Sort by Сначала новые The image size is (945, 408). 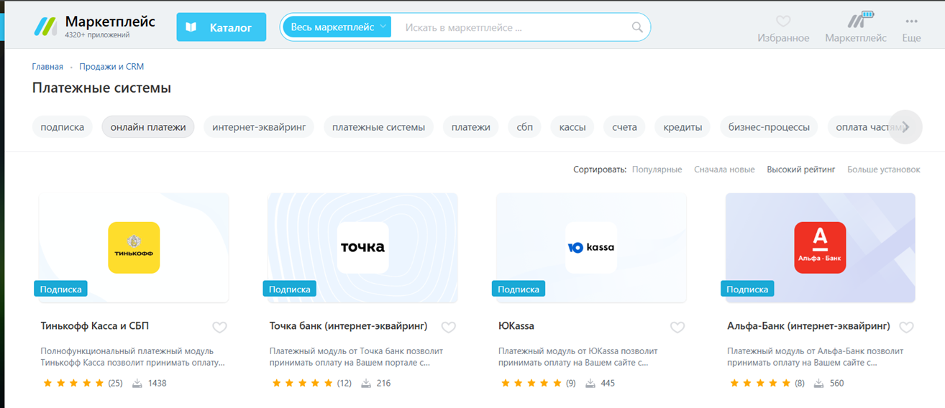(x=724, y=170)
